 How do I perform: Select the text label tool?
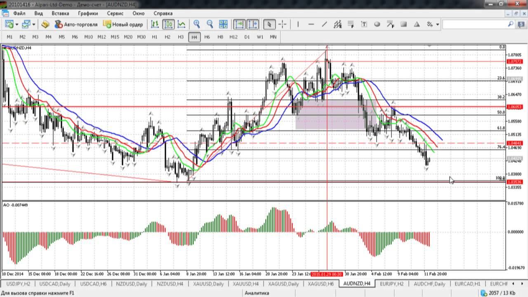click(x=364, y=24)
